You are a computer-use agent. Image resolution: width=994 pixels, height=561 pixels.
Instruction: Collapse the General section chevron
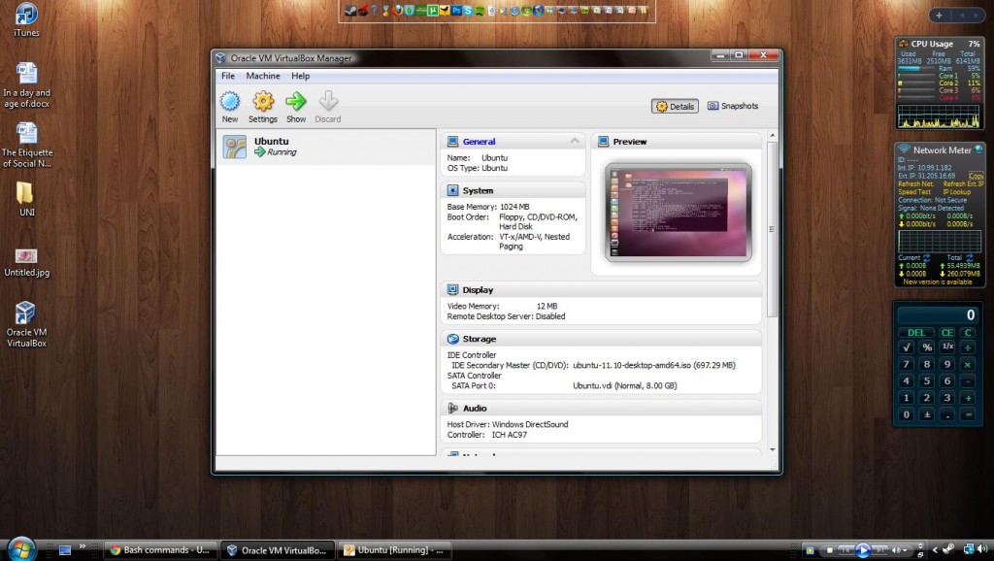click(575, 141)
